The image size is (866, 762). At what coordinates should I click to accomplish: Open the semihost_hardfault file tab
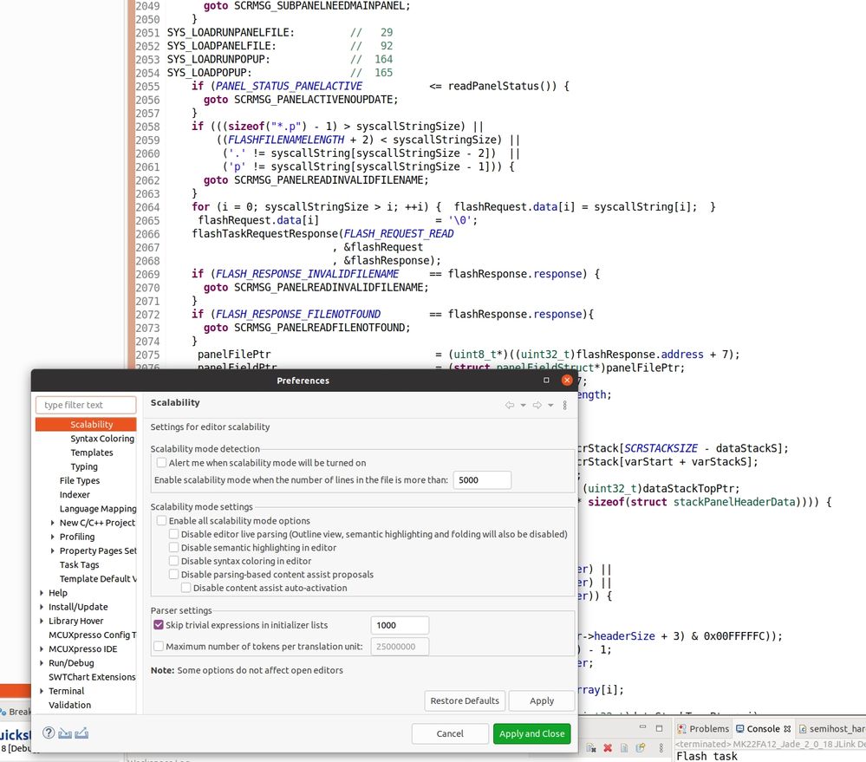(x=831, y=729)
